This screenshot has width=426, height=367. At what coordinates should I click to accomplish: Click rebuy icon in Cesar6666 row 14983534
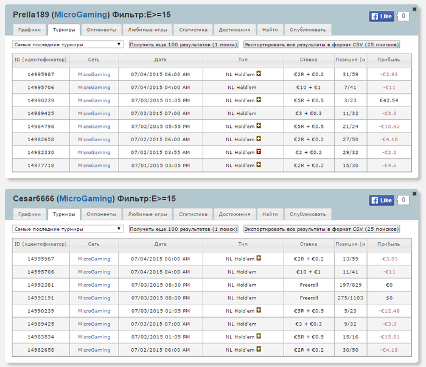[x=259, y=337]
